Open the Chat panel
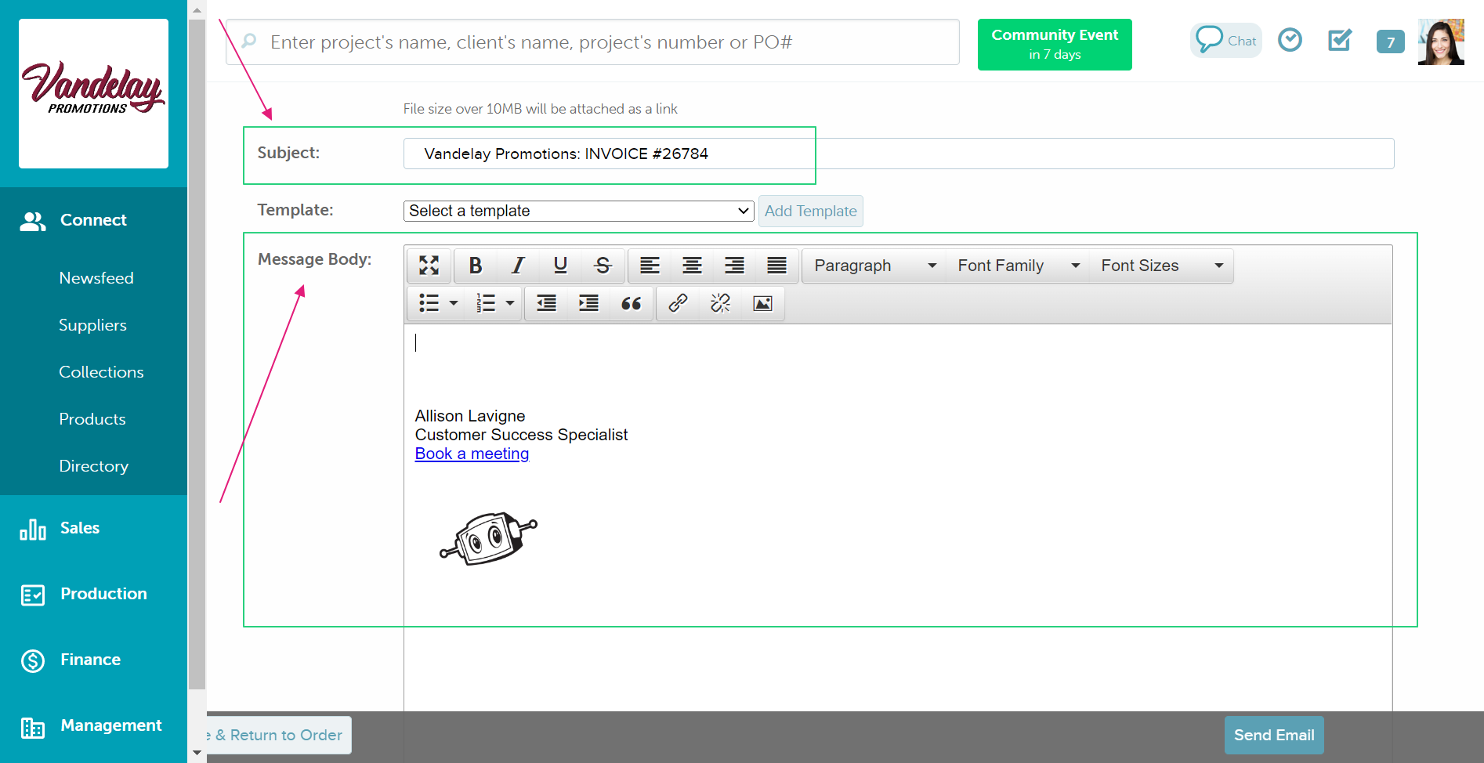The height and width of the screenshot is (763, 1484). click(x=1226, y=40)
